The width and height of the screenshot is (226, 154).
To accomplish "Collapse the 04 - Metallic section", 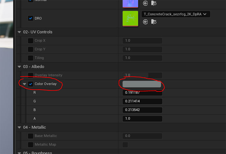I will (x=19, y=127).
